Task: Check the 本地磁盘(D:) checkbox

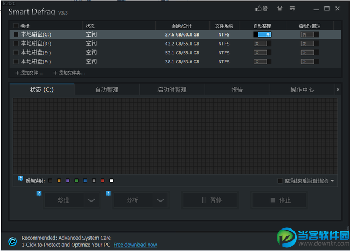Action: click(16, 43)
